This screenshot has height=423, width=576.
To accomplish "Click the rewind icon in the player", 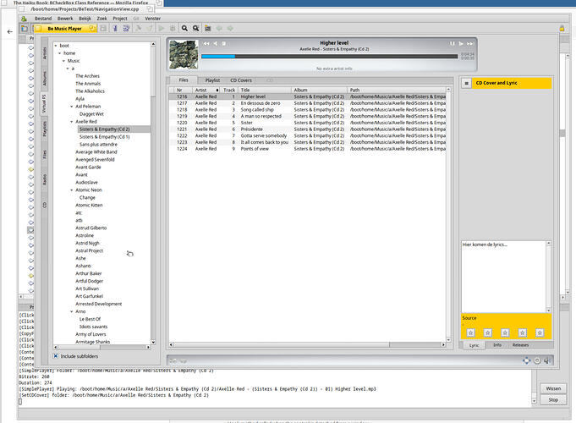I will point(206,43).
